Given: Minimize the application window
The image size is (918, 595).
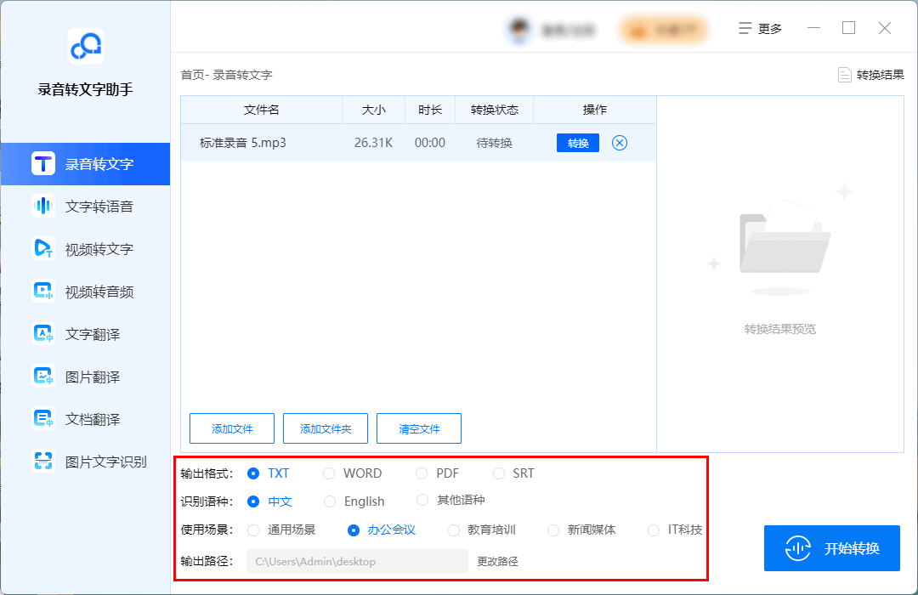Looking at the screenshot, I should coord(813,28).
